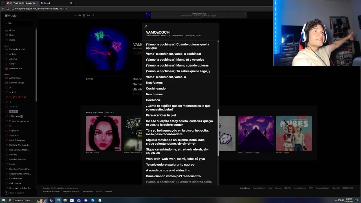Click the Open in Music link
The height and width of the screenshot is (203, 361).
[15, 193]
